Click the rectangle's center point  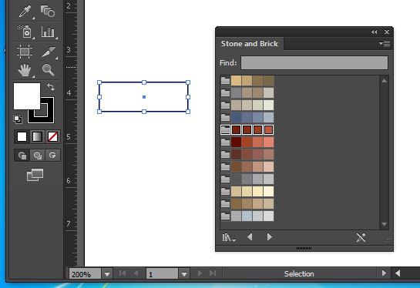point(144,97)
